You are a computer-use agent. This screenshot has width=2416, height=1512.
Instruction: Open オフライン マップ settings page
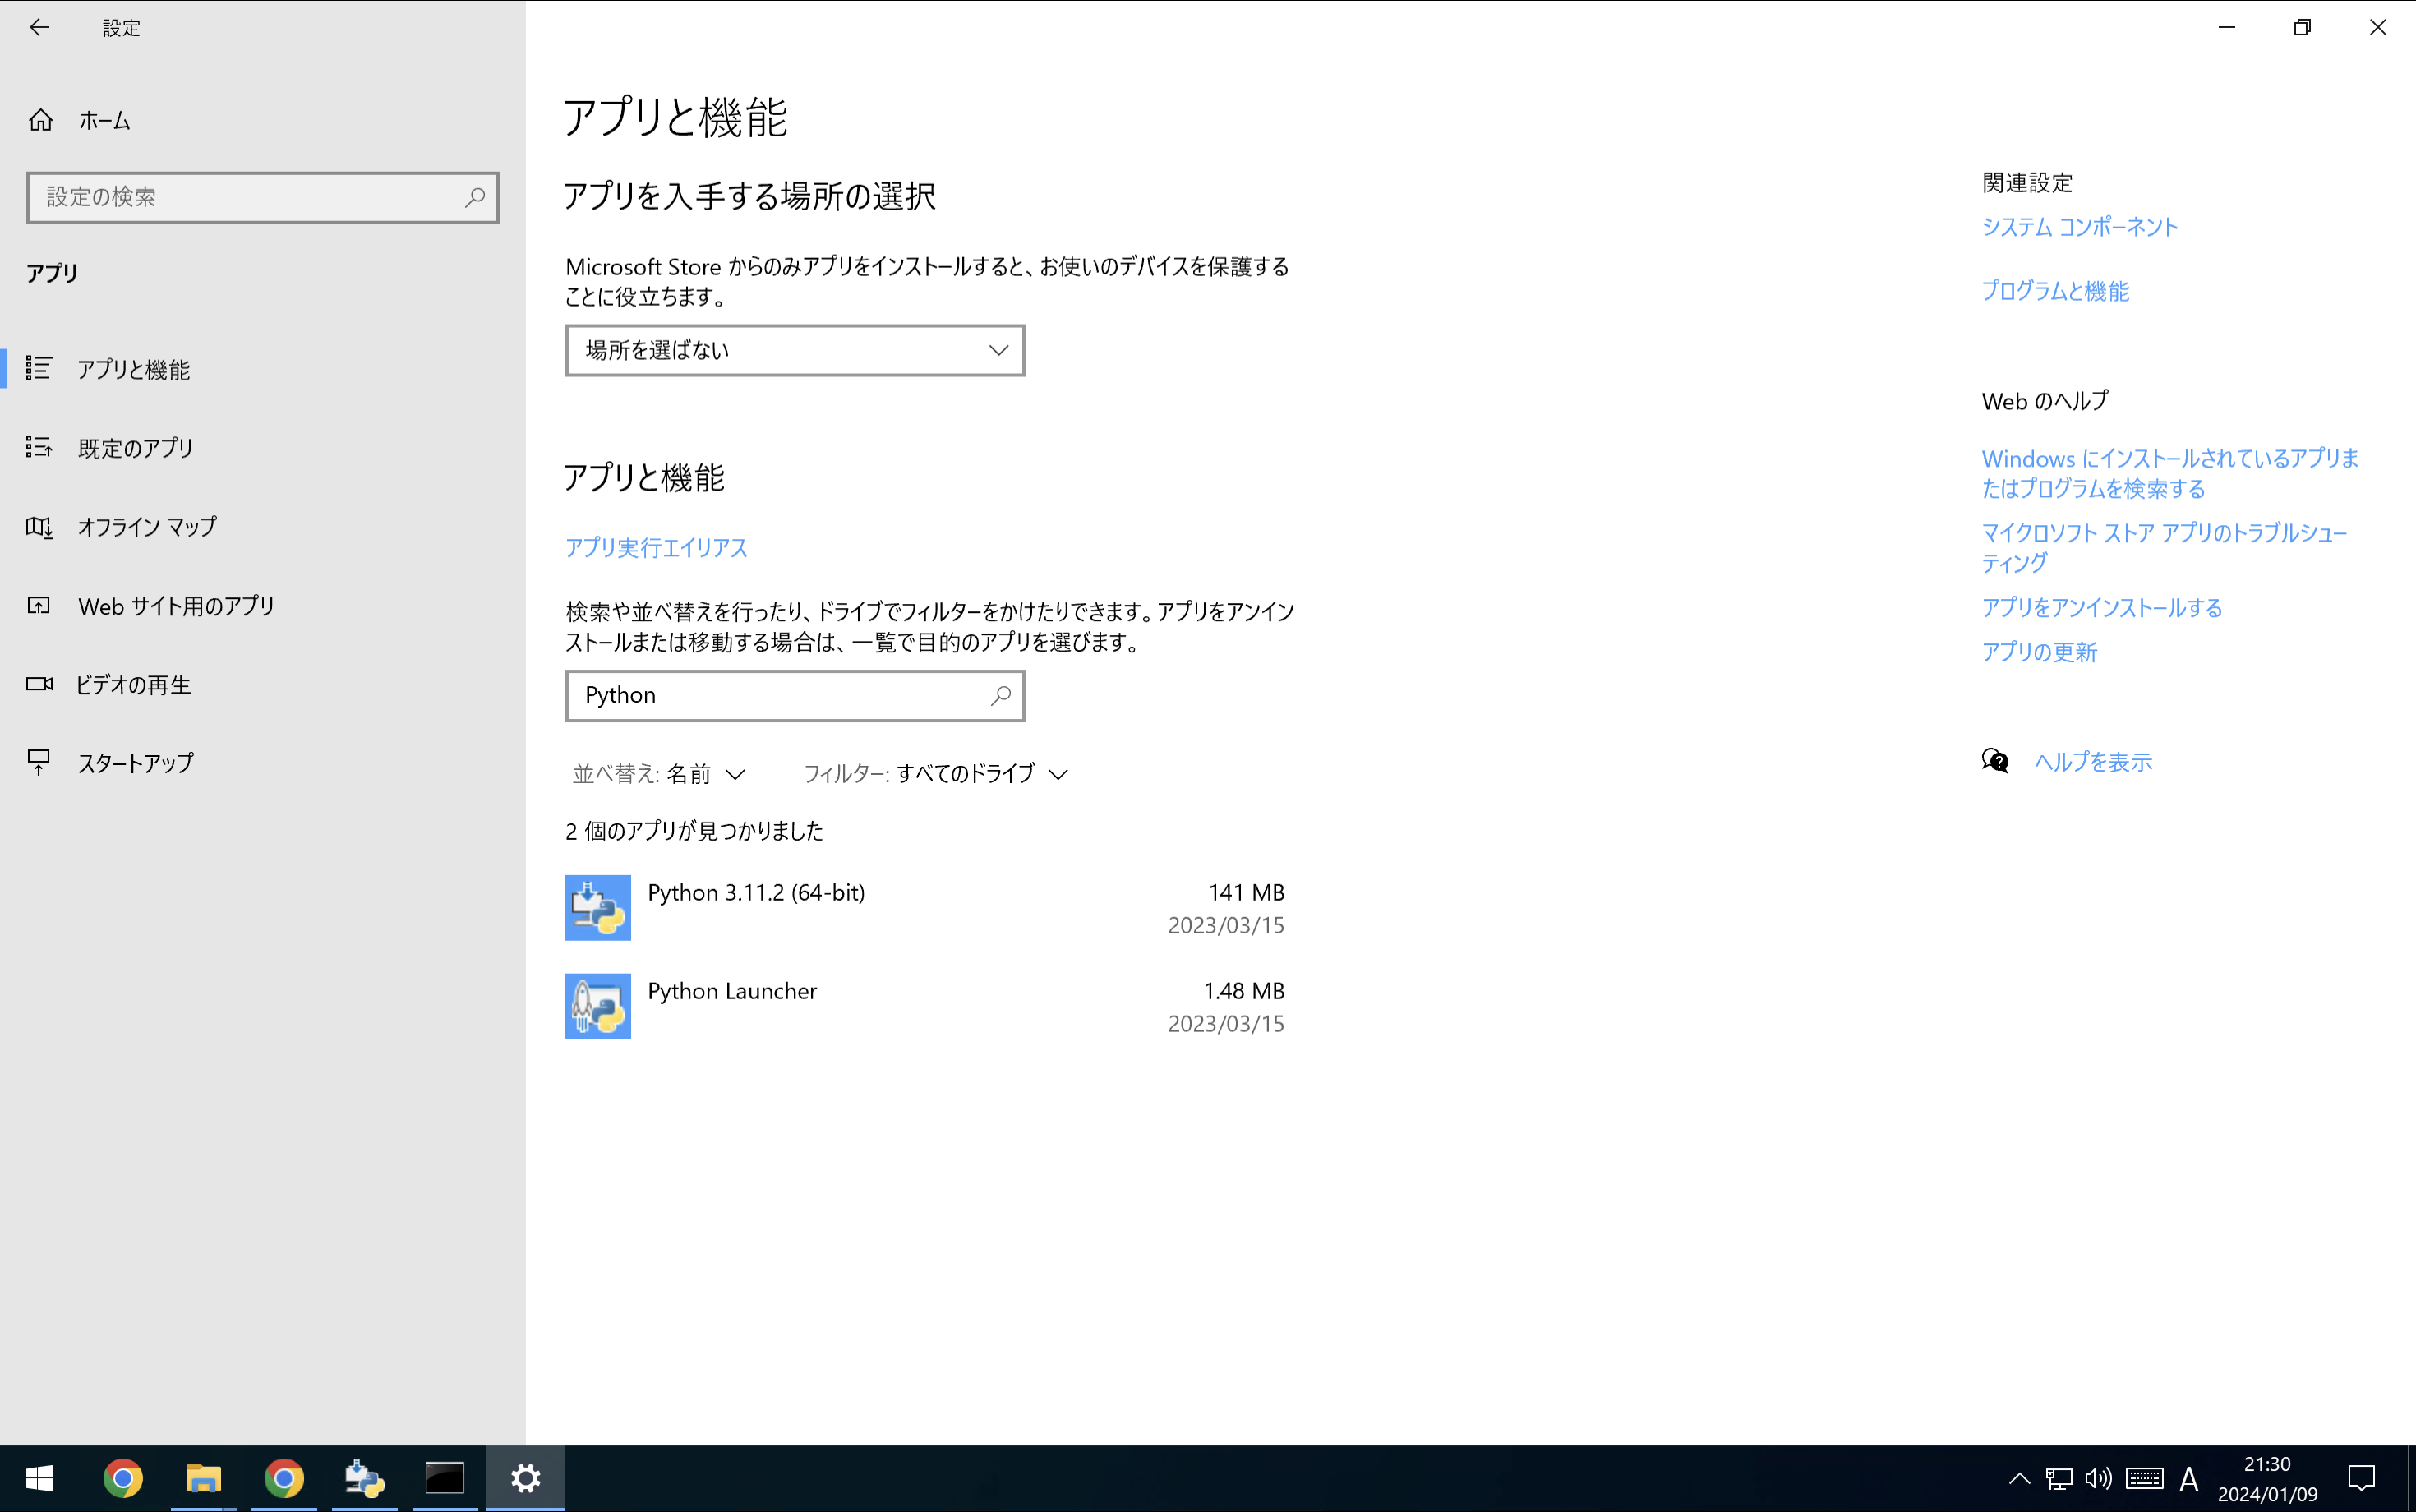tap(147, 527)
